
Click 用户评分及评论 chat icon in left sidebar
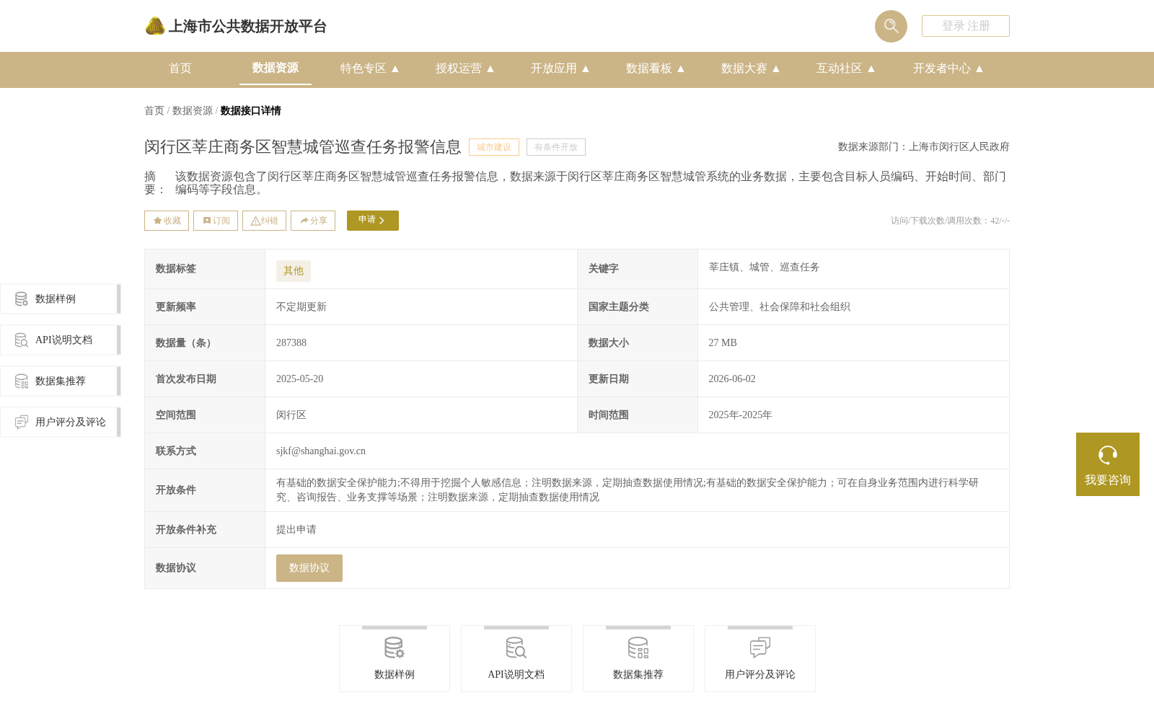[x=22, y=423]
